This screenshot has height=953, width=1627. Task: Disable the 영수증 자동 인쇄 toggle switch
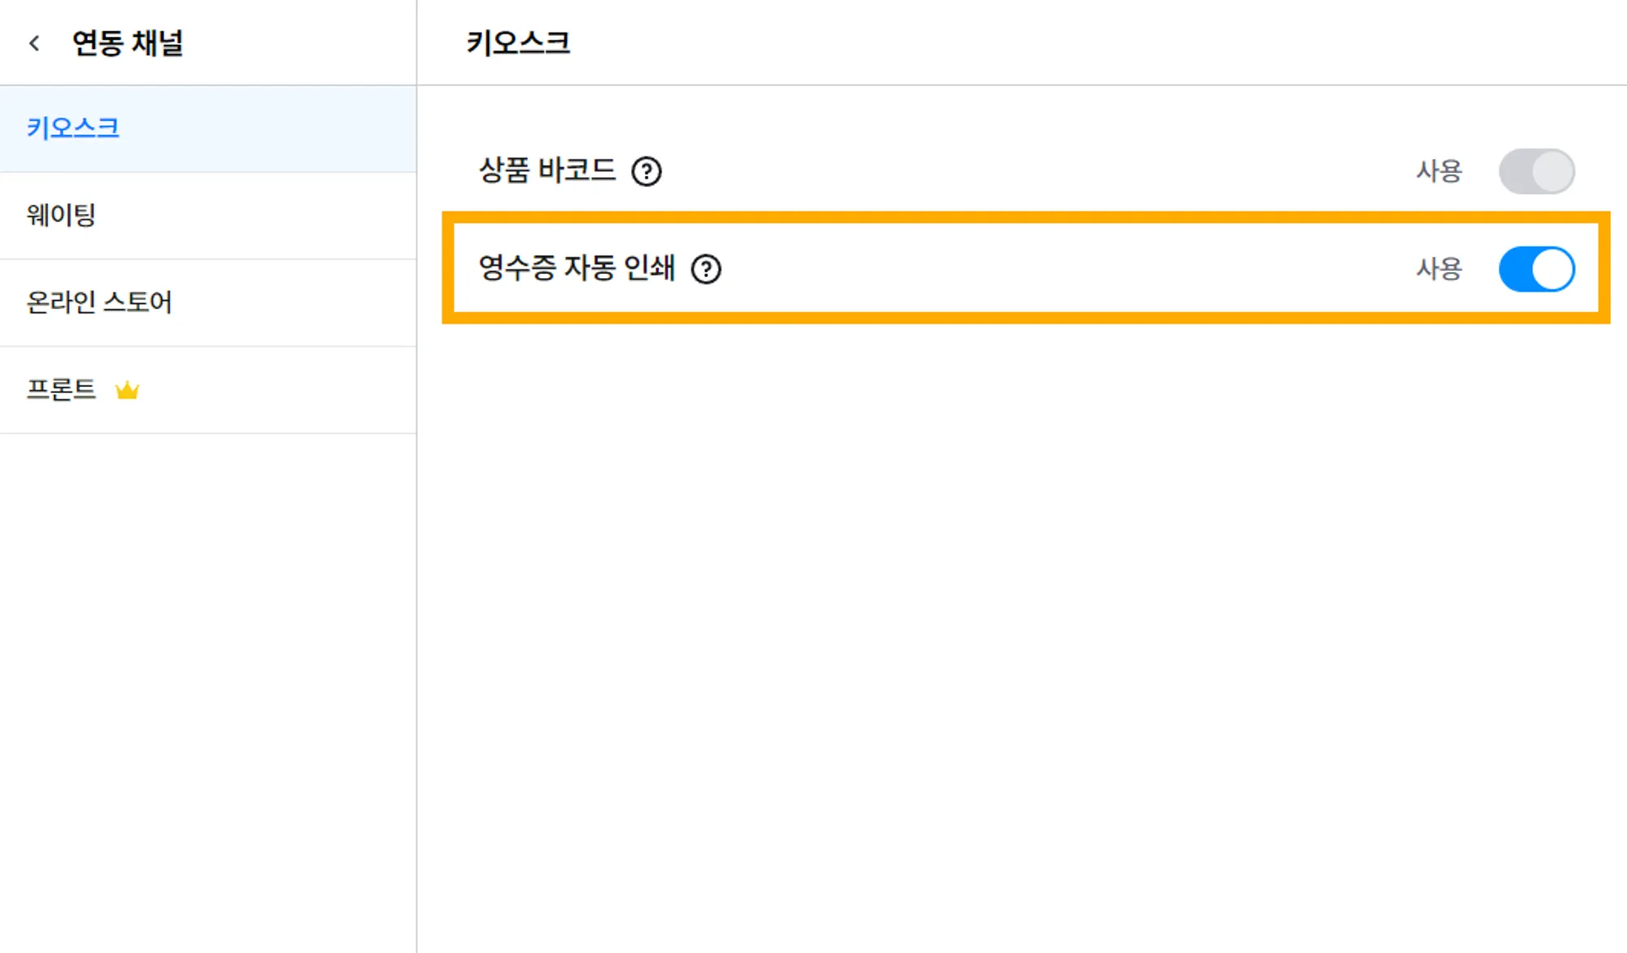(1536, 268)
